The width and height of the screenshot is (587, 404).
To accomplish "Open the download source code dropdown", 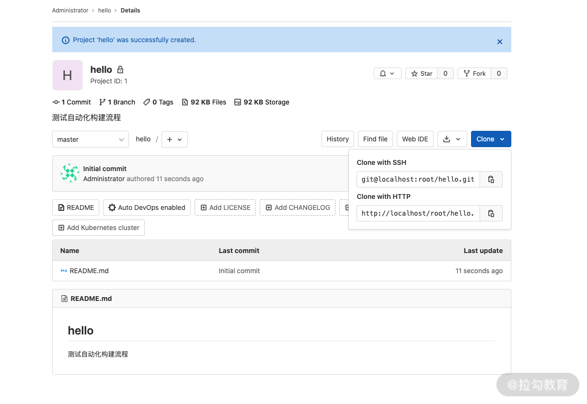I will click(x=451, y=139).
